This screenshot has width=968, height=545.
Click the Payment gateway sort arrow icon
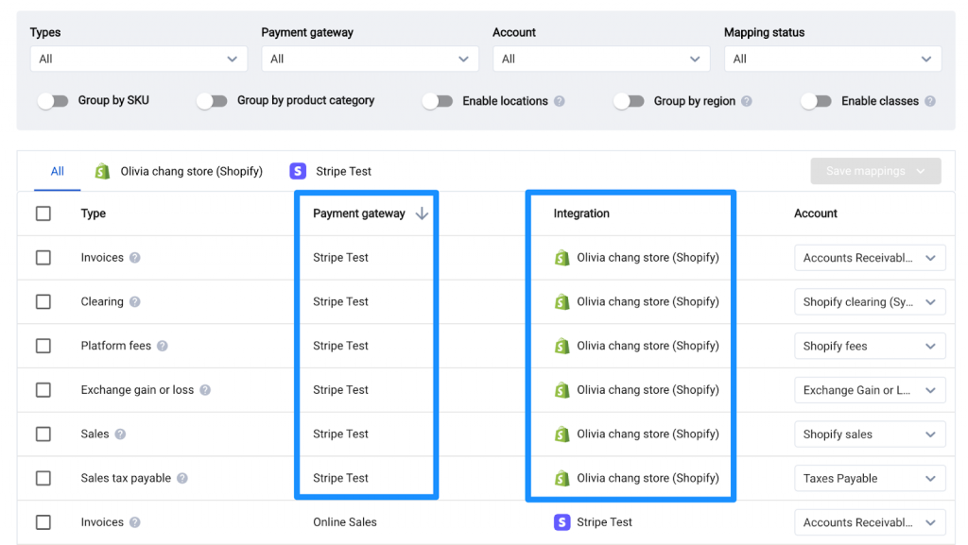[x=422, y=213]
